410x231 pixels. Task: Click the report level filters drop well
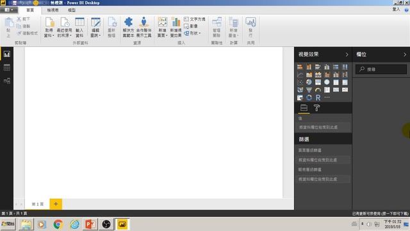pos(324,179)
